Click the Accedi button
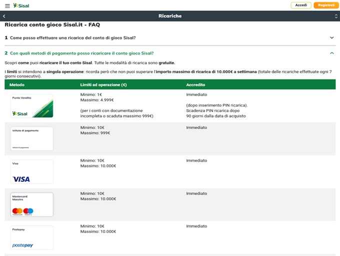Image resolution: width=340 pixels, height=256 pixels. pos(301,5)
